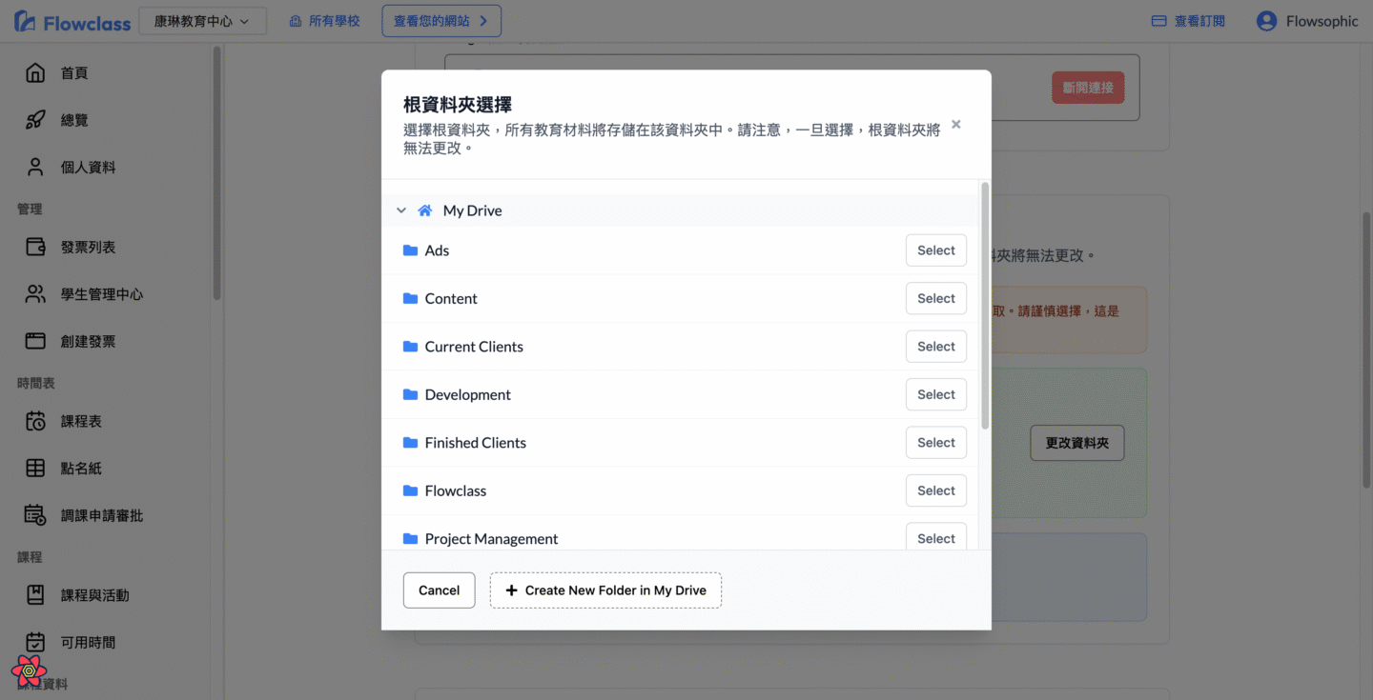The height and width of the screenshot is (700, 1373).
Task: Click the wallet icon next to 發票列表
Action: click(35, 248)
